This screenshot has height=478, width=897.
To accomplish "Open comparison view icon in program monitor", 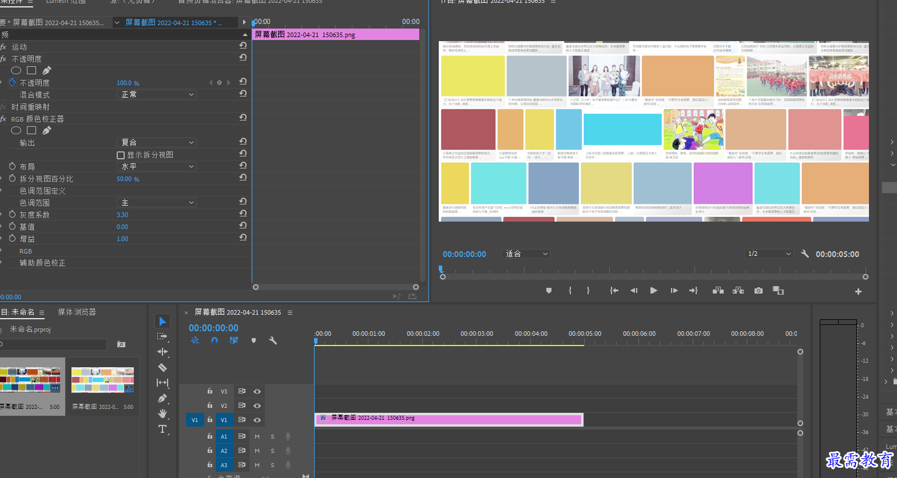I will pyautogui.click(x=778, y=291).
